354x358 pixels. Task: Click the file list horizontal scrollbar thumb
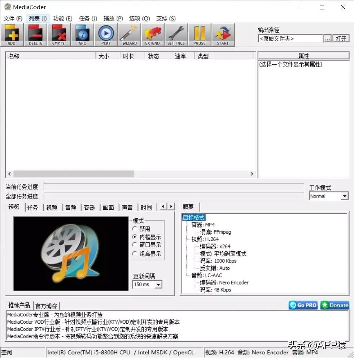tap(74, 174)
